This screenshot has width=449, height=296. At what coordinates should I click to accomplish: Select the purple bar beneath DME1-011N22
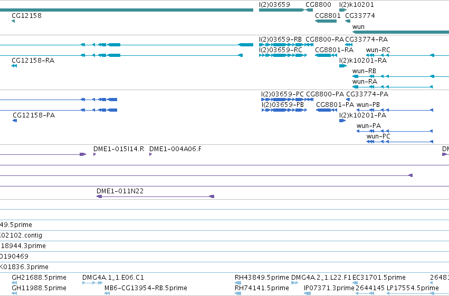[x=156, y=196]
